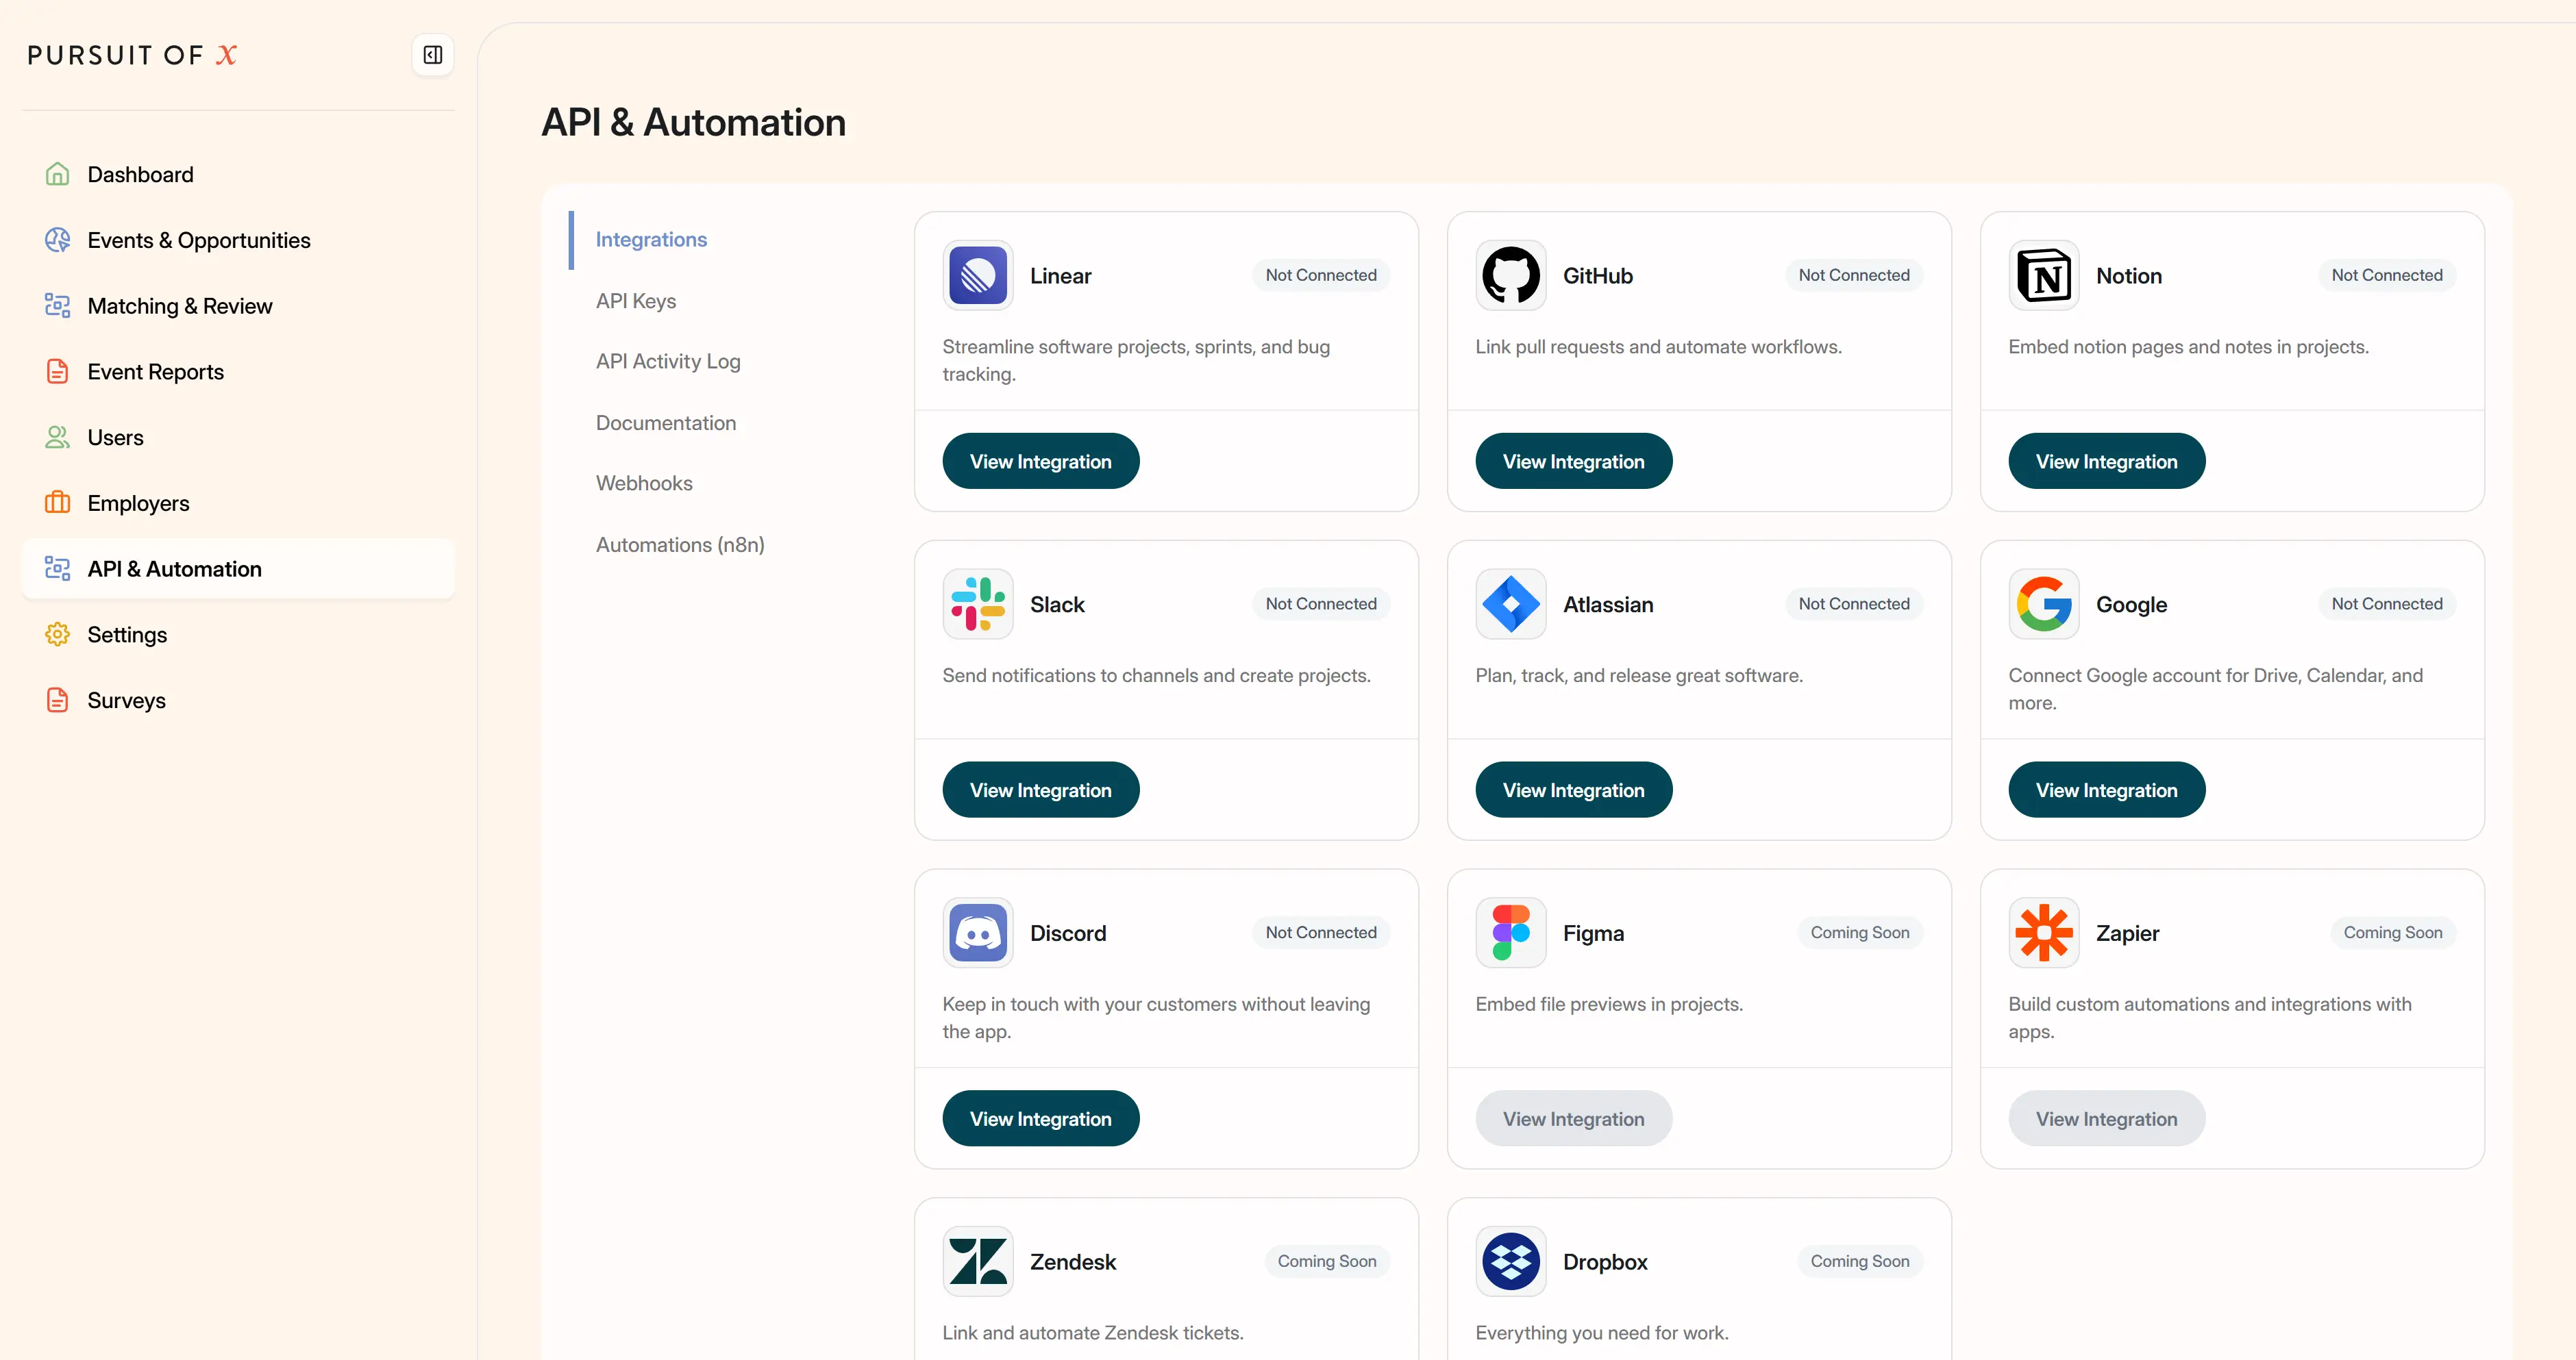Click the Users people icon

(x=58, y=438)
